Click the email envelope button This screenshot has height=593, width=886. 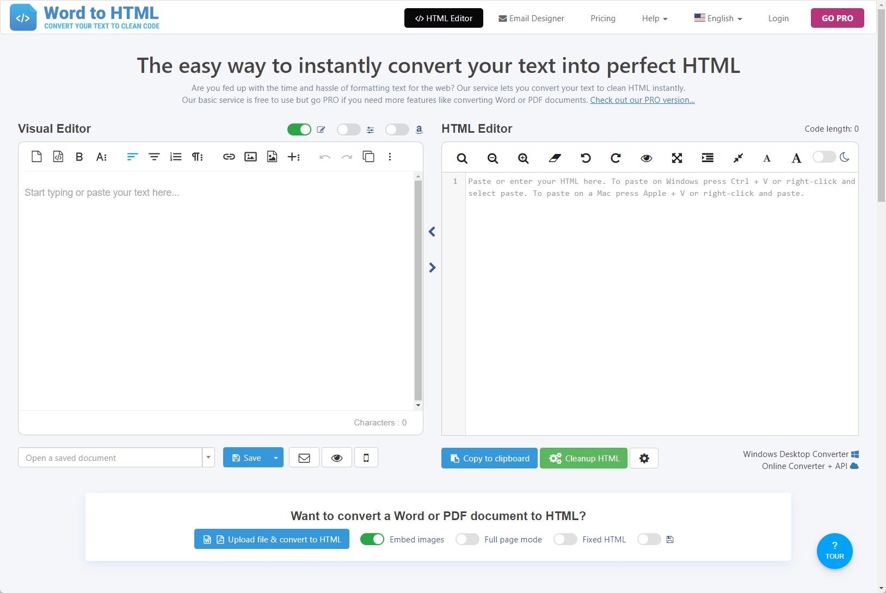(304, 458)
